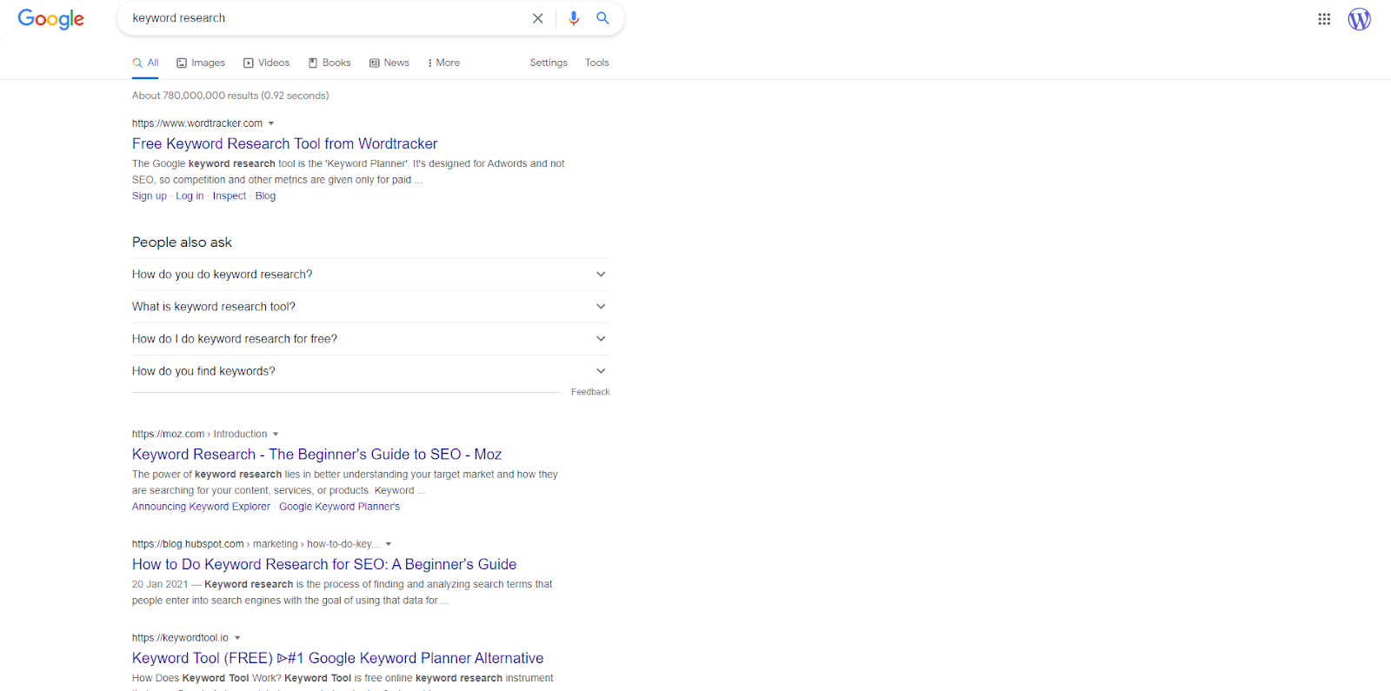Open search Settings
The width and height of the screenshot is (1391, 691).
tap(549, 63)
